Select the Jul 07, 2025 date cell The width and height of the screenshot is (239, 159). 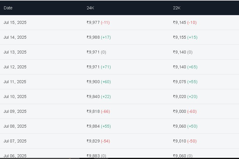[15, 141]
